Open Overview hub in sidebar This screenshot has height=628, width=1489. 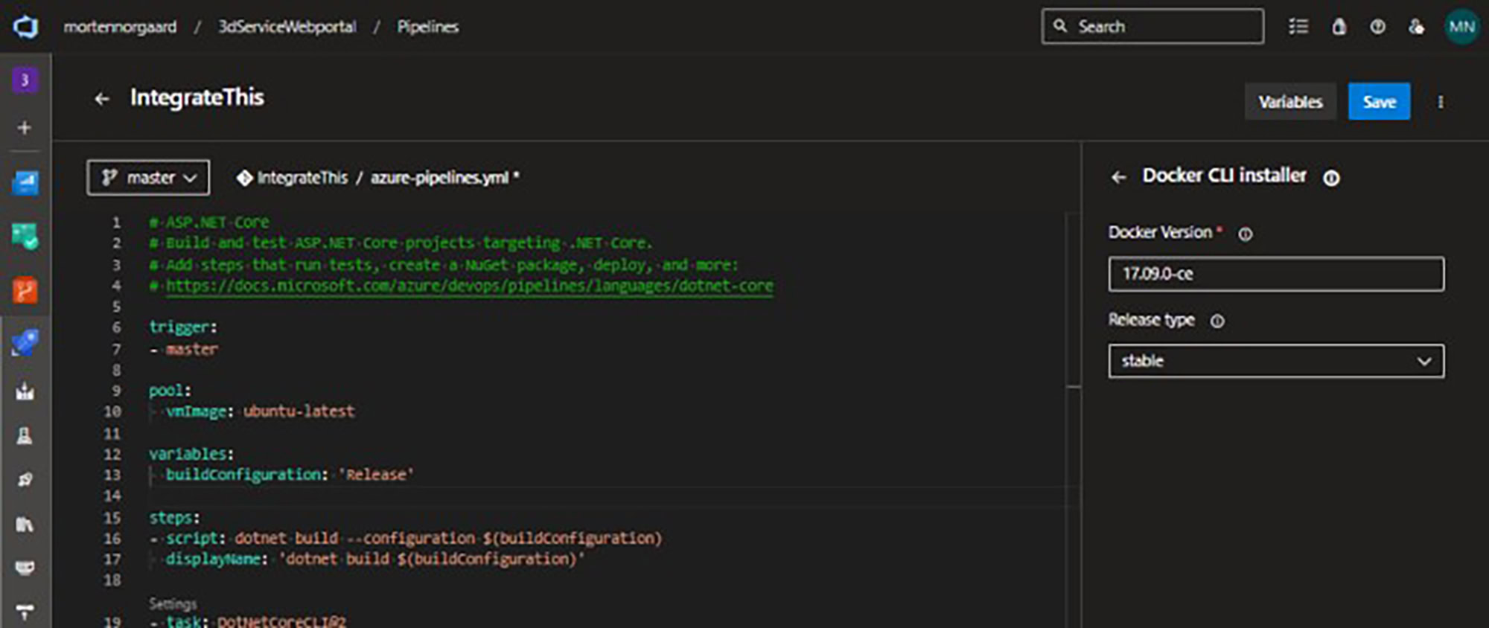point(25,182)
